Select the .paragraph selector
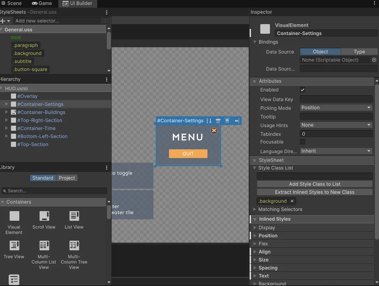The image size is (379, 286). pos(25,45)
